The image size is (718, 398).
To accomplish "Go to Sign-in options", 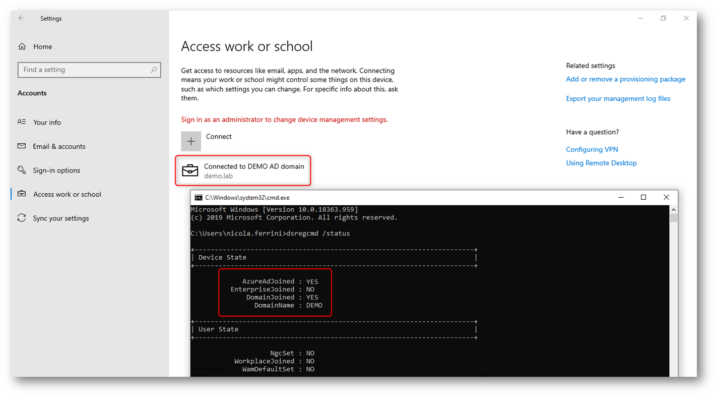I will (56, 170).
